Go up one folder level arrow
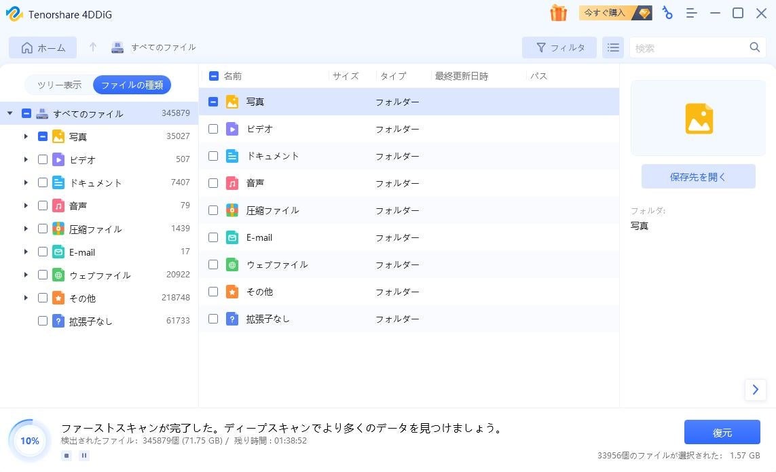Viewport: 776px width, 472px height. (93, 47)
